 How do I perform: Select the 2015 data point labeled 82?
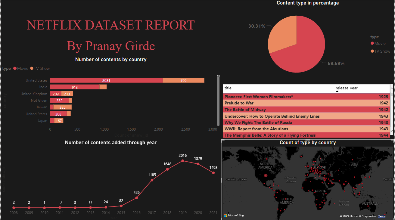point(121,206)
